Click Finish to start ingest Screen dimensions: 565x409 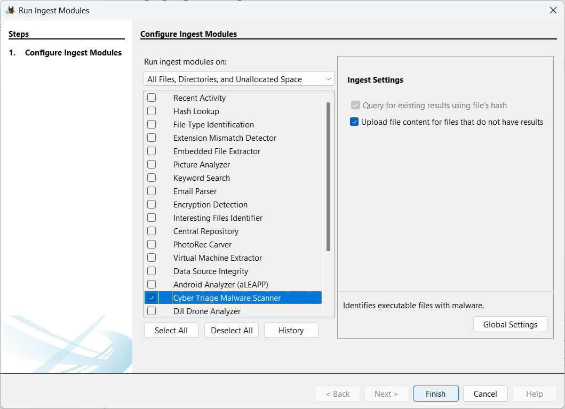[435, 394]
